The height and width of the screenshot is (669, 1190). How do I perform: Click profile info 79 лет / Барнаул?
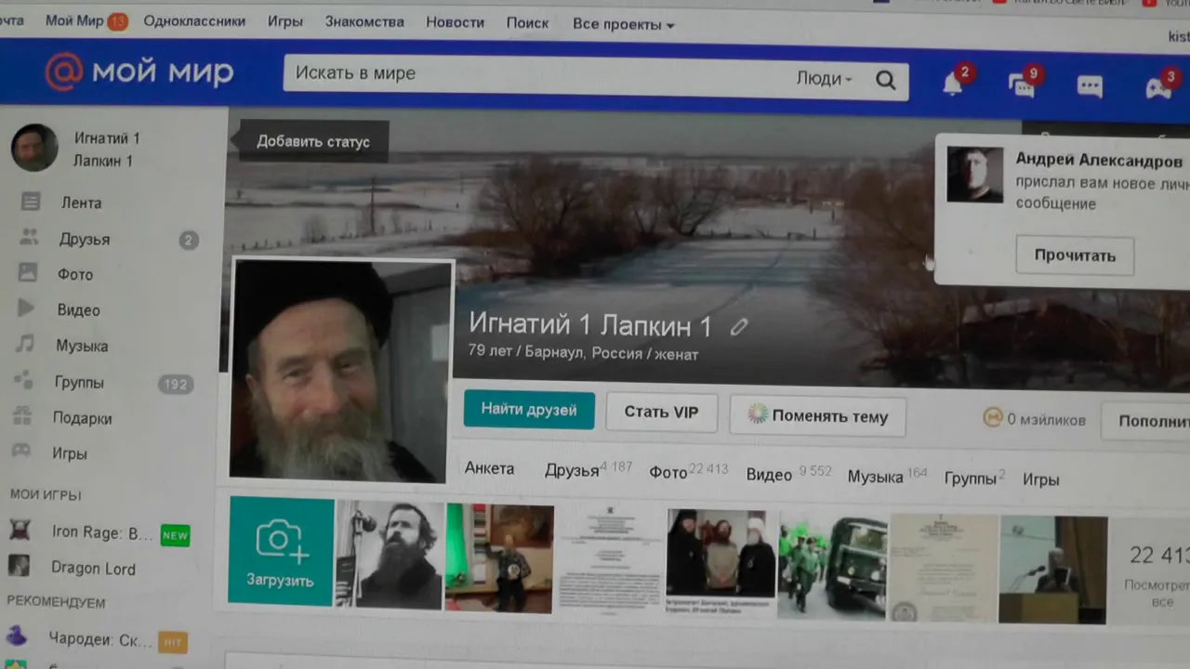click(583, 353)
